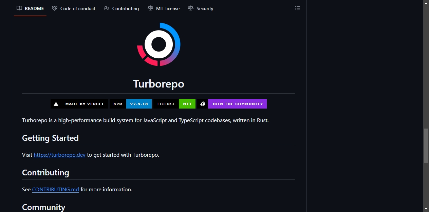
Task: Click the Vercel triangle icon in badge
Action: [x=56, y=104]
